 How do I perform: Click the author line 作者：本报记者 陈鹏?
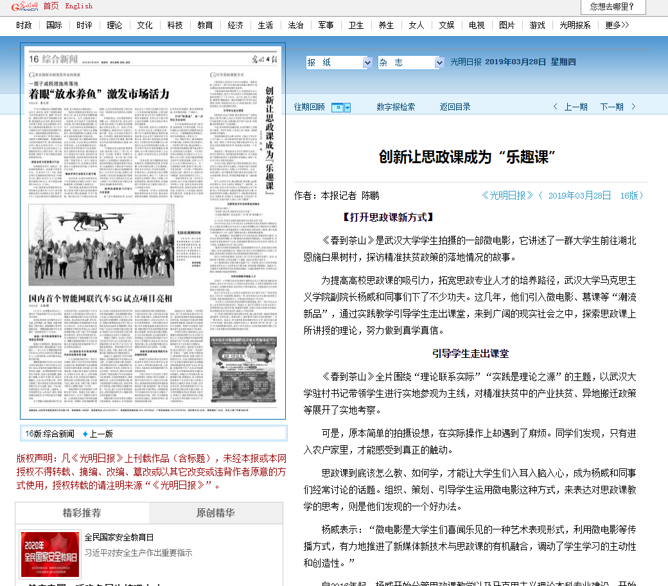tap(337, 195)
